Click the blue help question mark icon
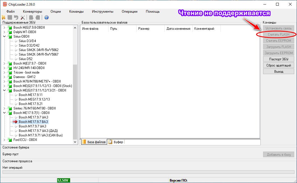297x183 pixels. pos(47,17)
